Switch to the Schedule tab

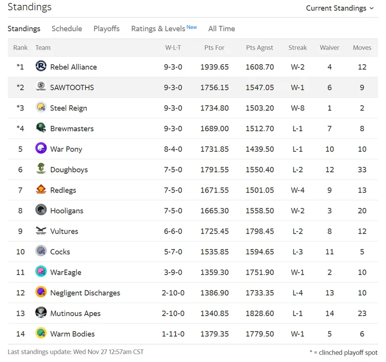(x=67, y=28)
